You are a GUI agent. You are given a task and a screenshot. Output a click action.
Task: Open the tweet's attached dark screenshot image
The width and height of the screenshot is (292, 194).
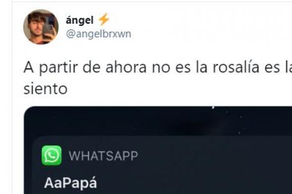(x=158, y=150)
